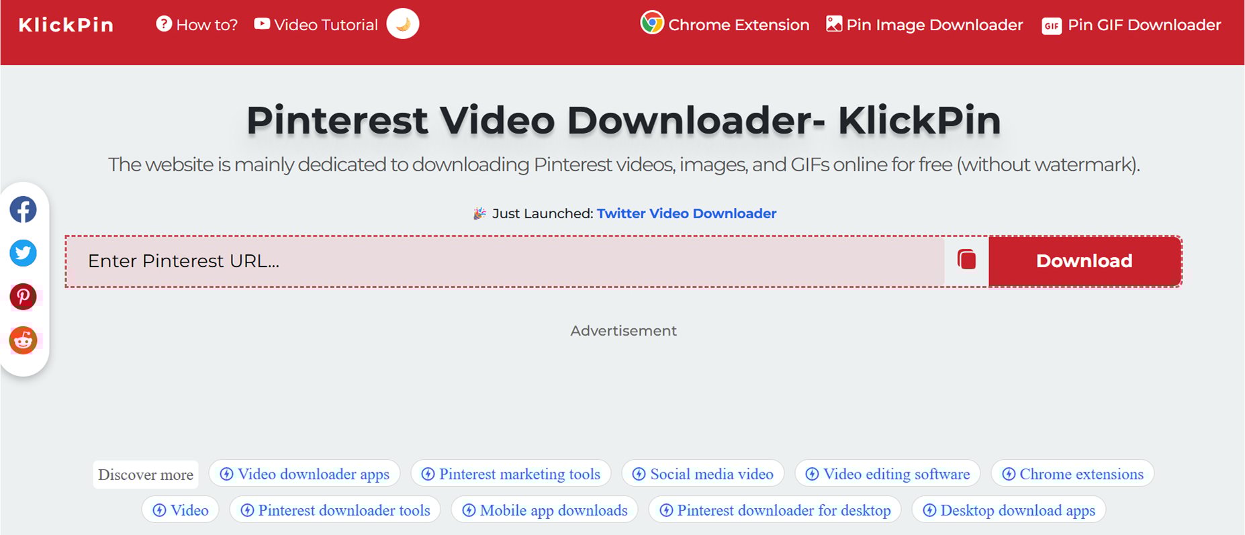Click the paste clipboard icon
Image resolution: width=1245 pixels, height=535 pixels.
coord(966,260)
